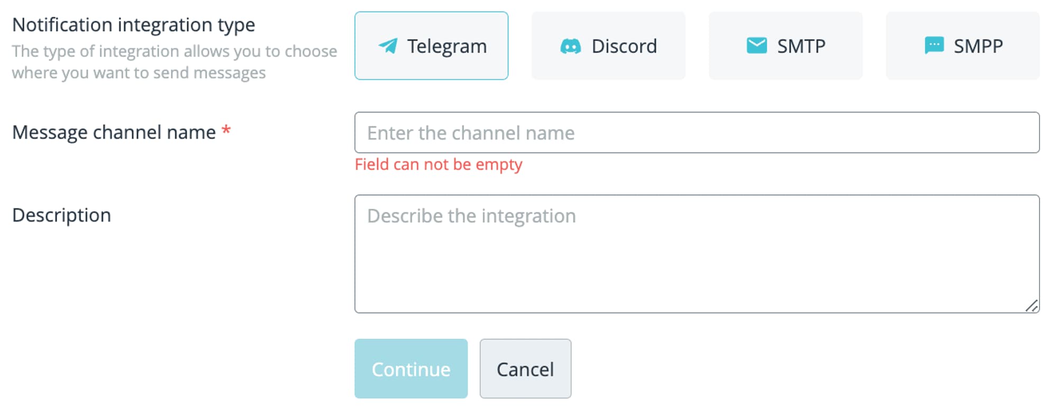Image resolution: width=1058 pixels, height=414 pixels.
Task: Pick the SMPP integration type
Action: click(963, 46)
